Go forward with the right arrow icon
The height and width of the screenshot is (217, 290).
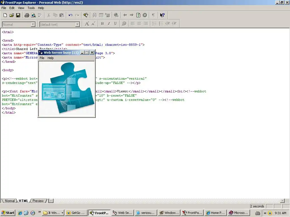(x=132, y=15)
